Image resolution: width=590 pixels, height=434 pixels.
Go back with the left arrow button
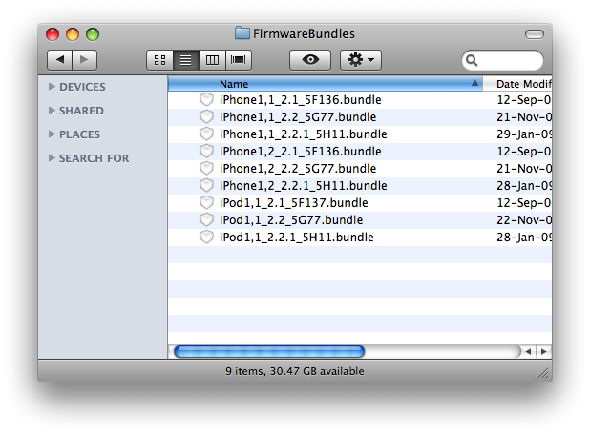(x=59, y=60)
